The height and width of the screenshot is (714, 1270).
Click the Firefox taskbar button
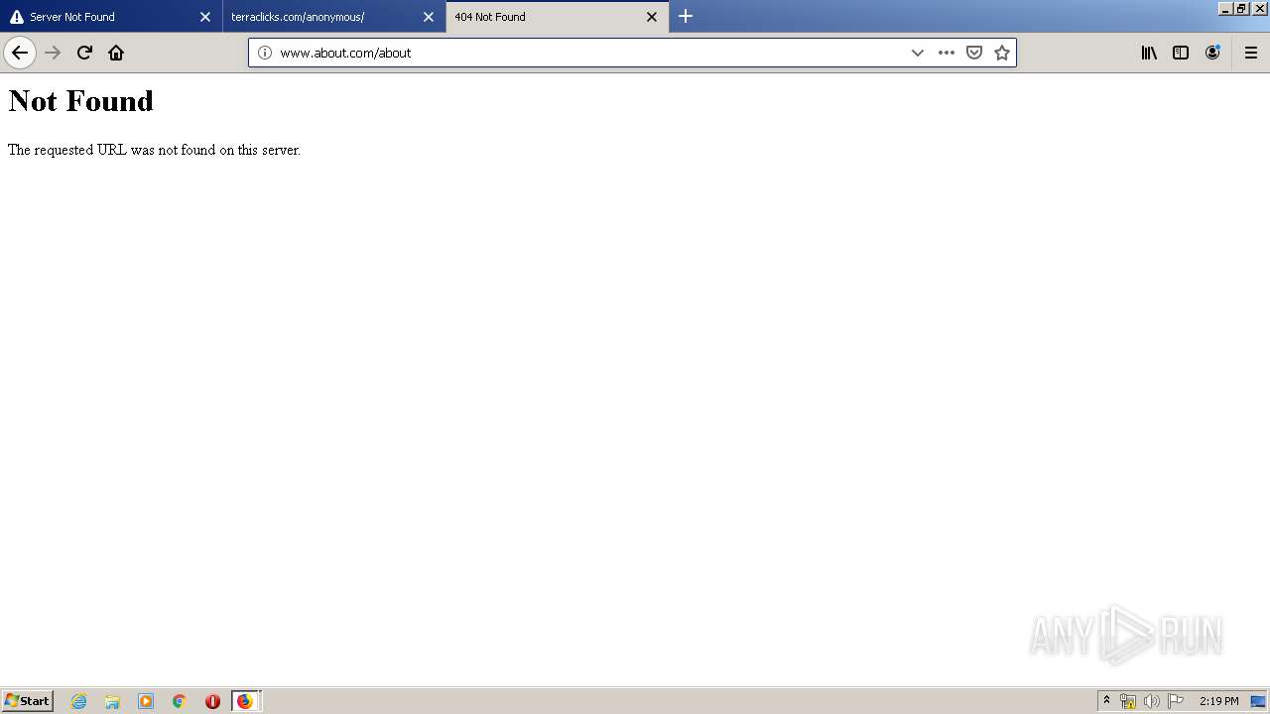point(246,701)
